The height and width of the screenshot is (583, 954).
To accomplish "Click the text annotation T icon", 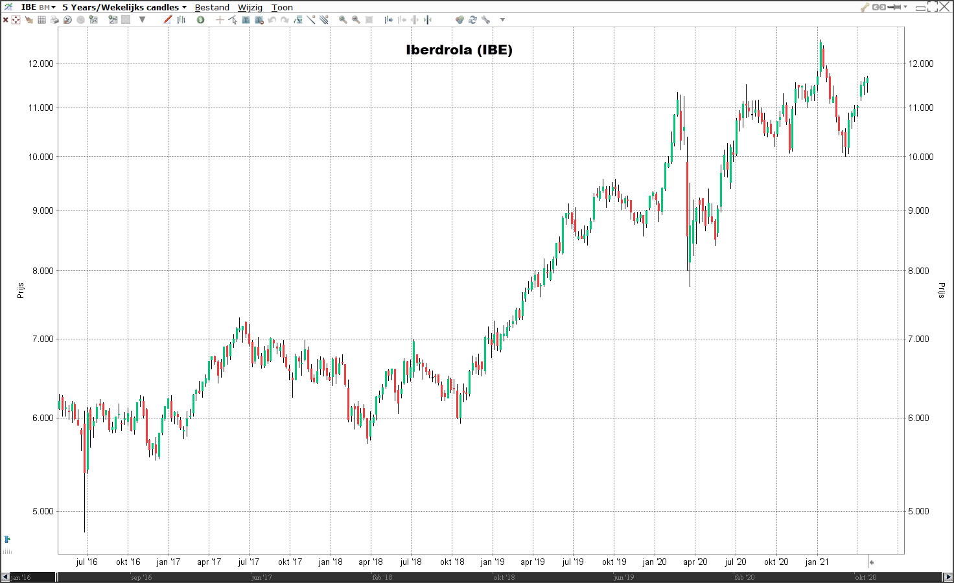I will pyautogui.click(x=246, y=20).
